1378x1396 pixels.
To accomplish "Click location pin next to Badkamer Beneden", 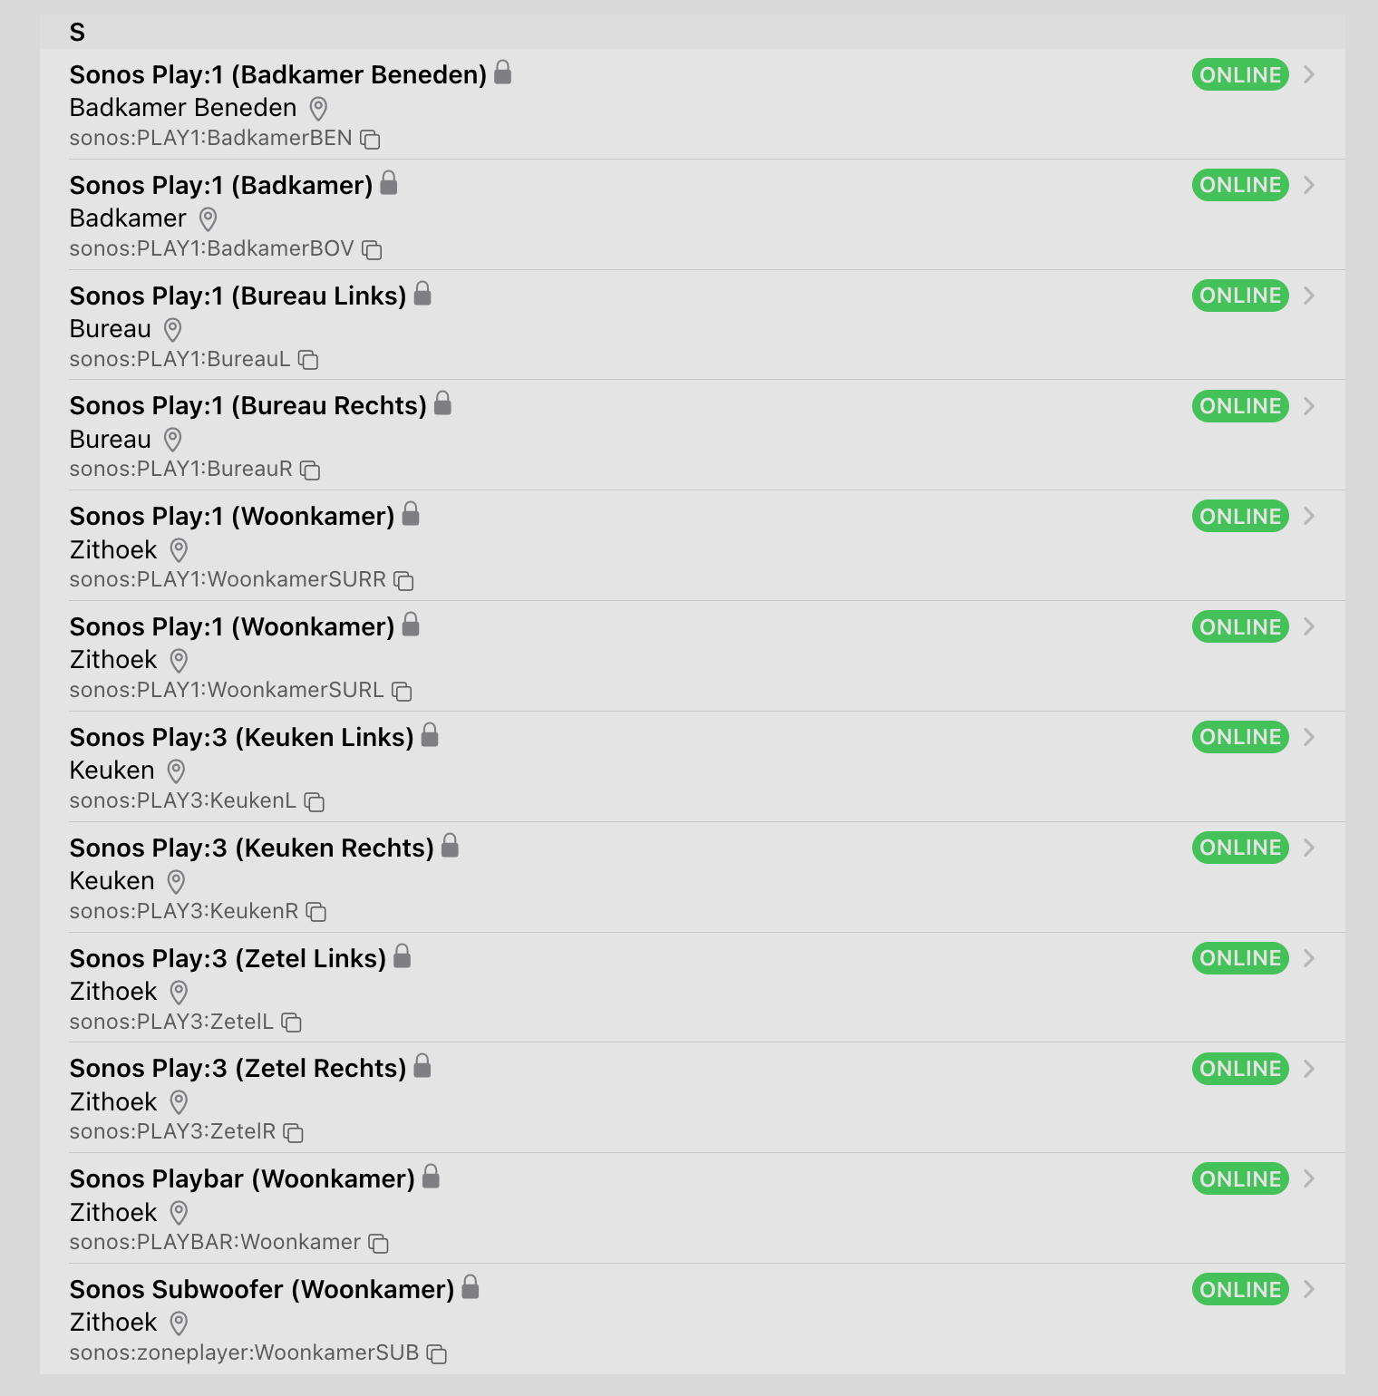I will point(318,109).
